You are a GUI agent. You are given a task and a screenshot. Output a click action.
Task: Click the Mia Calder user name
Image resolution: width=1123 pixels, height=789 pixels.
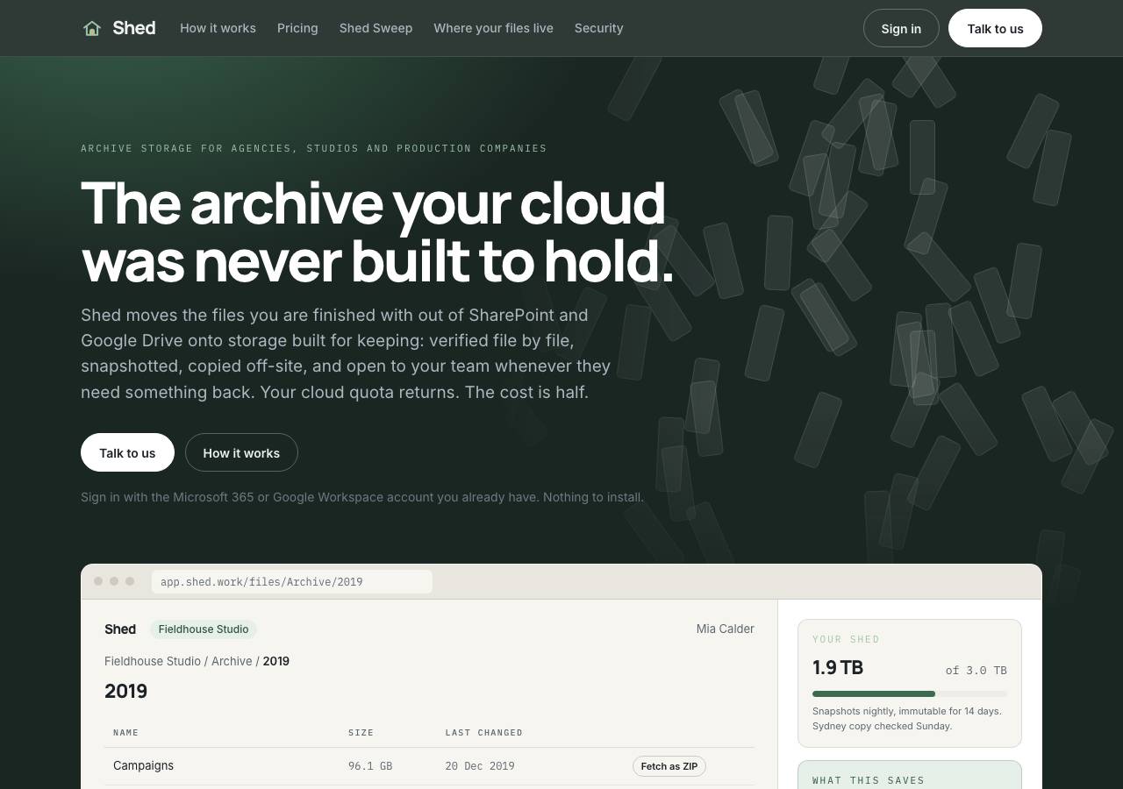726,629
